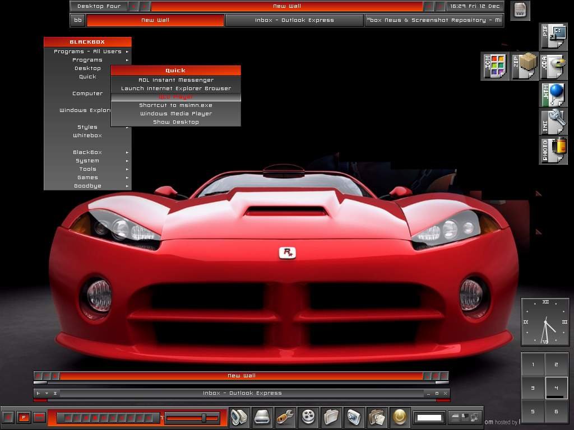Toggle the red F button on the bottom bar
Viewport: 574px width, 430px height.
tap(24, 417)
